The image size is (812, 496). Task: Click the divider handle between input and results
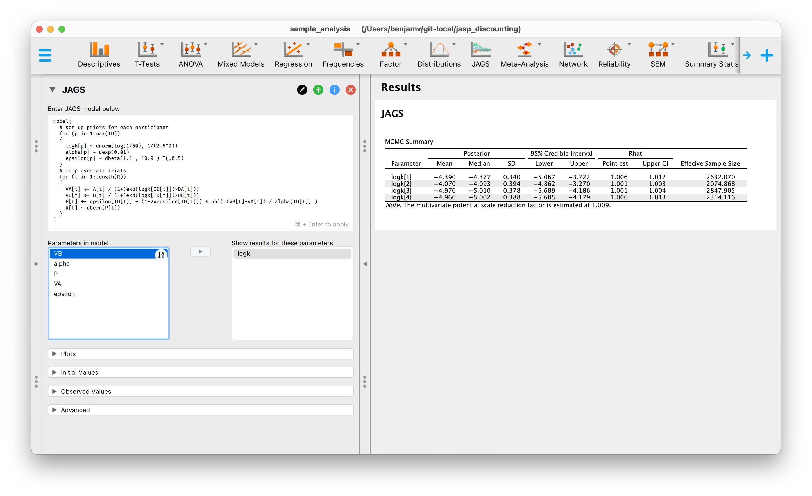pyautogui.click(x=364, y=146)
